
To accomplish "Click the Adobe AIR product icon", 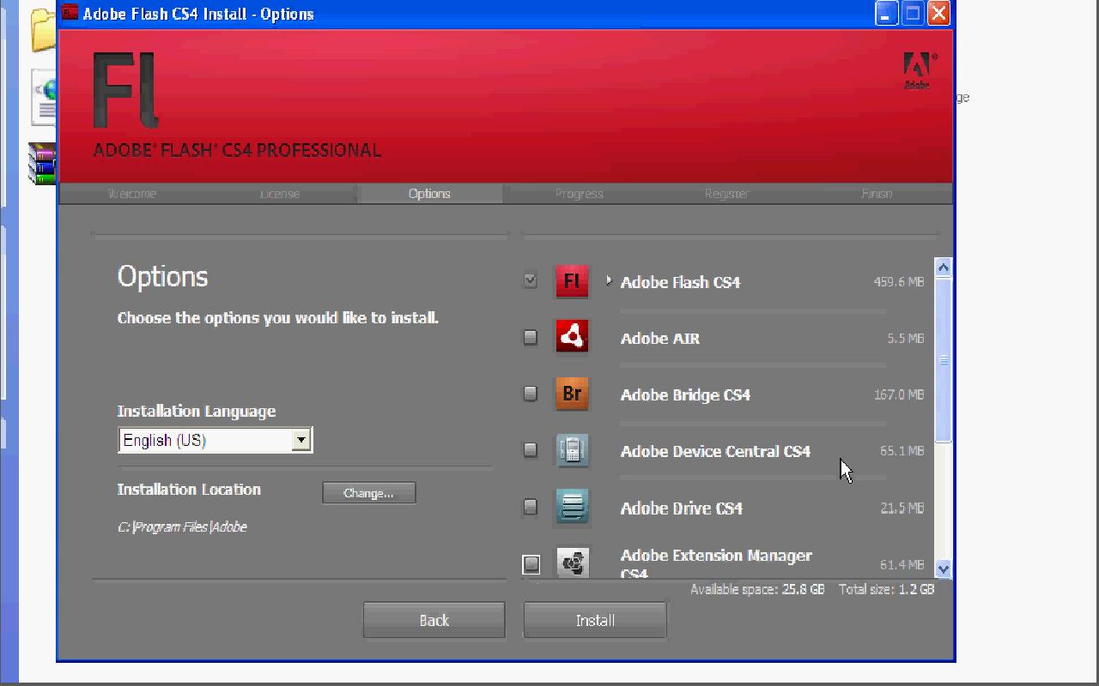I will [x=572, y=337].
